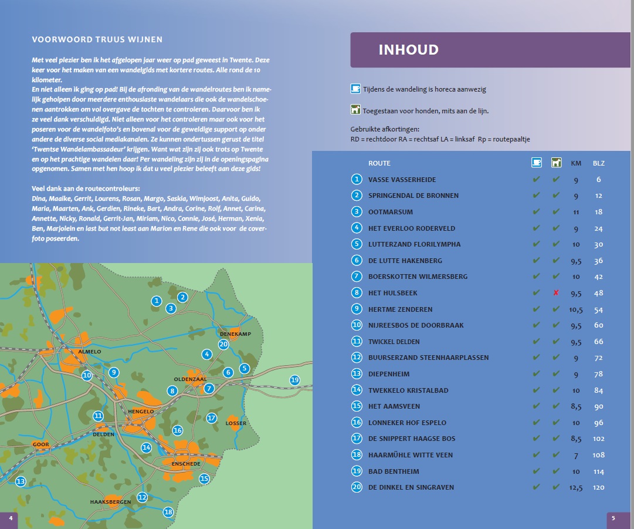Click map marker 20 near Denekamp on the map
The height and width of the screenshot is (529, 634).
(x=223, y=345)
